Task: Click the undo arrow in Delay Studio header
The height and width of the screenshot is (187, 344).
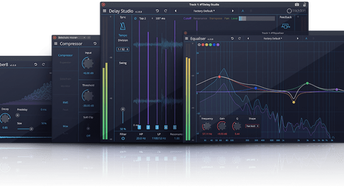Action: click(157, 10)
